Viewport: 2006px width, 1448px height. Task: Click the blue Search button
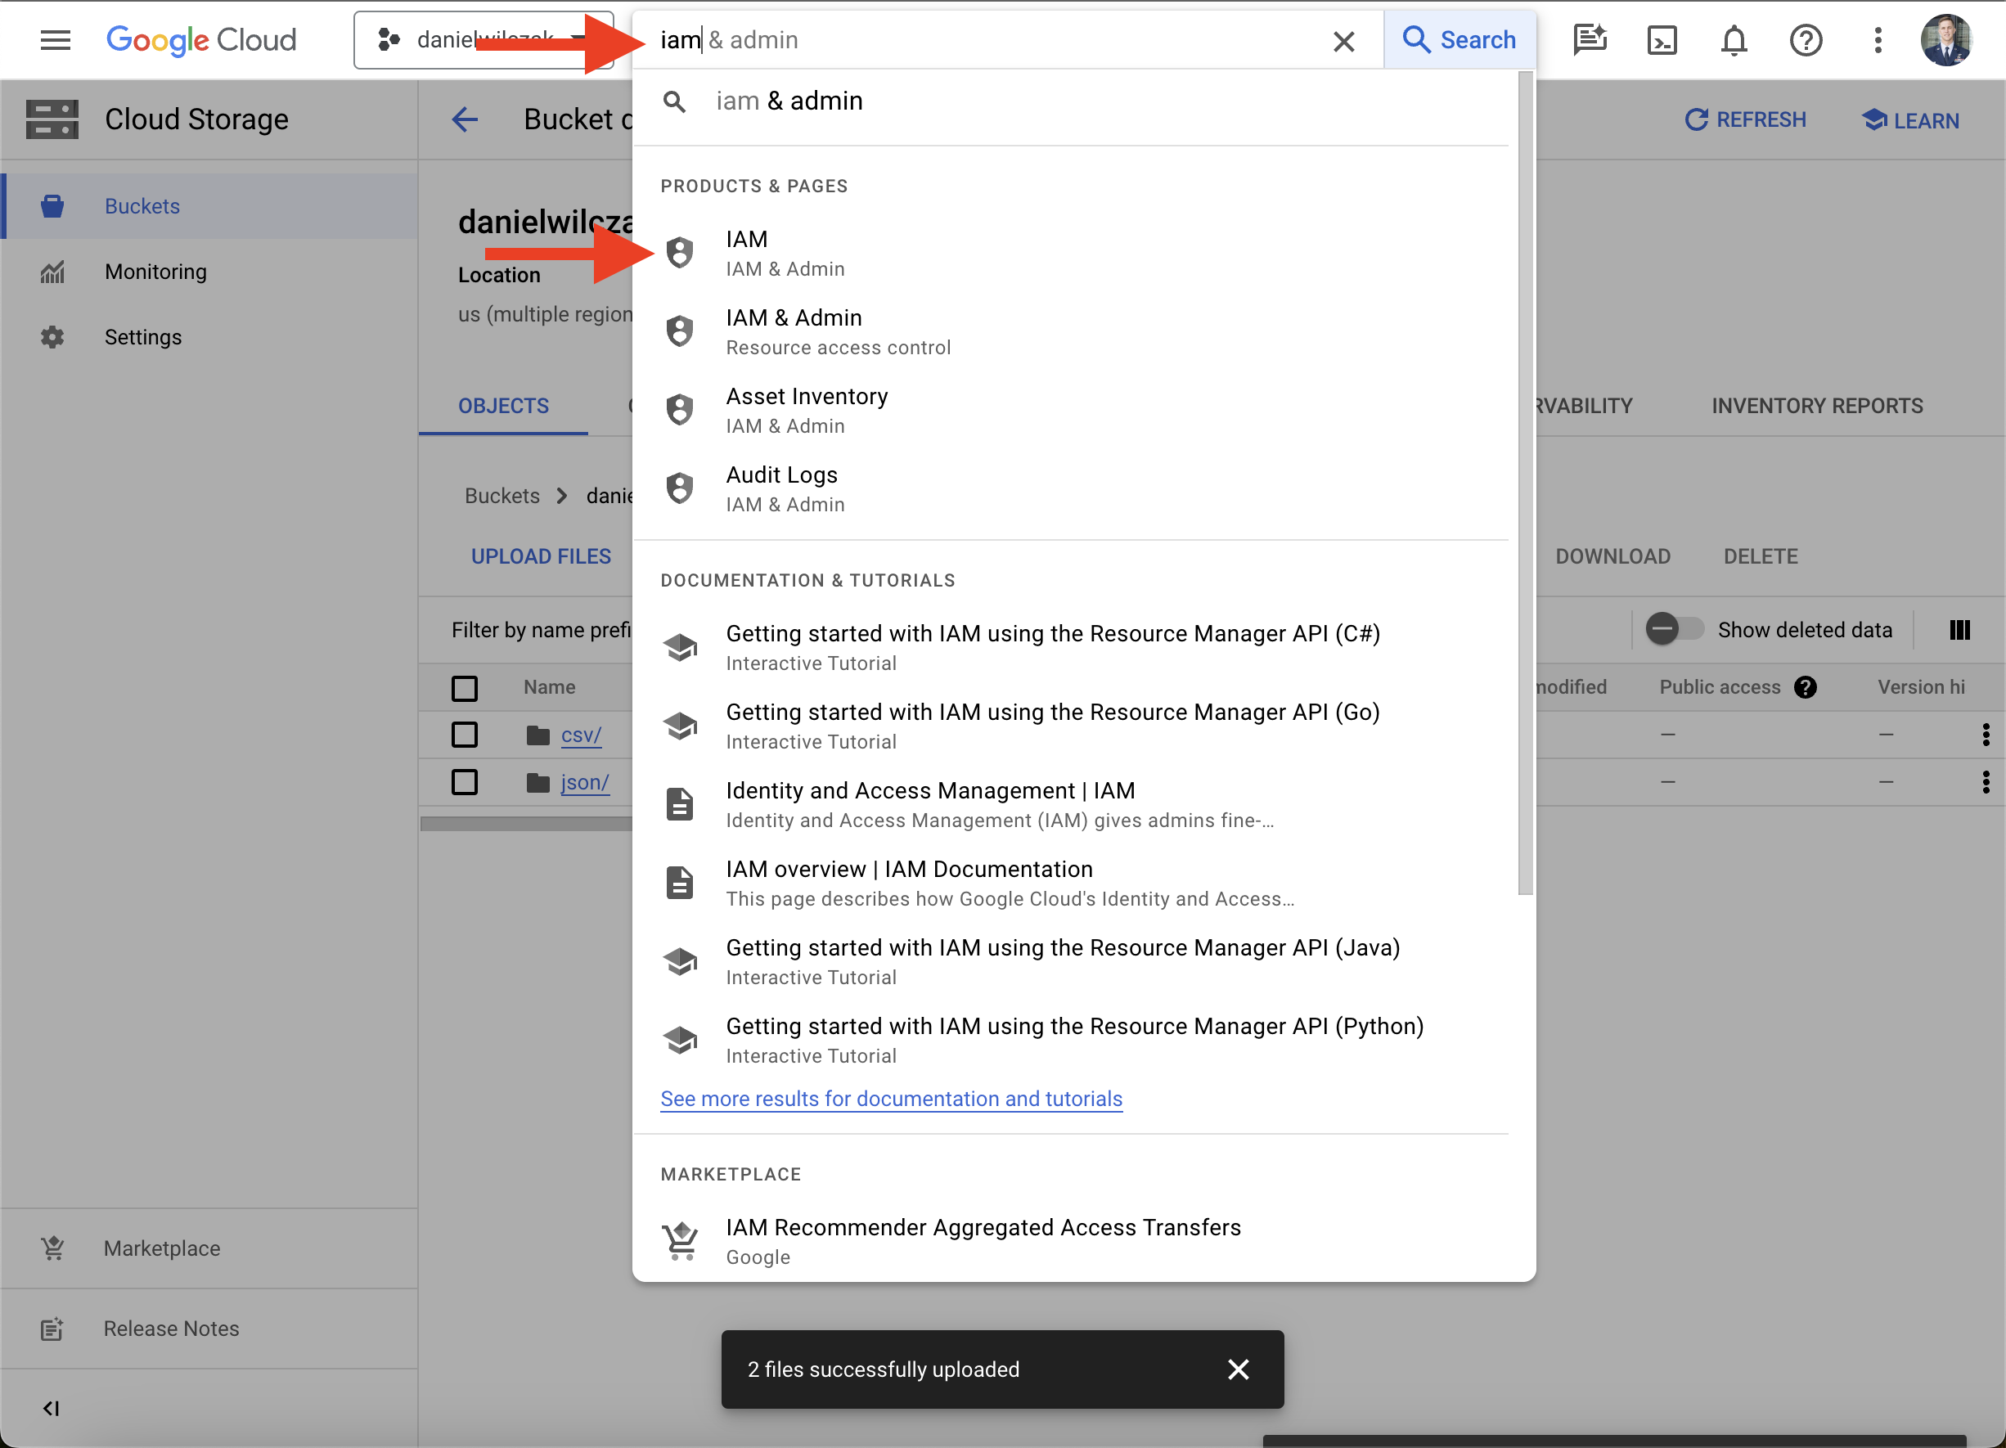click(x=1460, y=40)
